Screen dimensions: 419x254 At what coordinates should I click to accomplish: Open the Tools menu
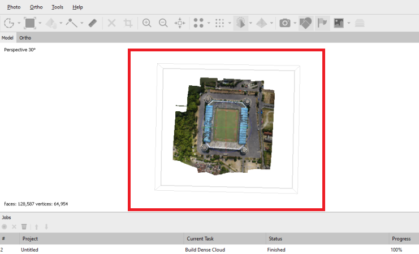point(58,7)
